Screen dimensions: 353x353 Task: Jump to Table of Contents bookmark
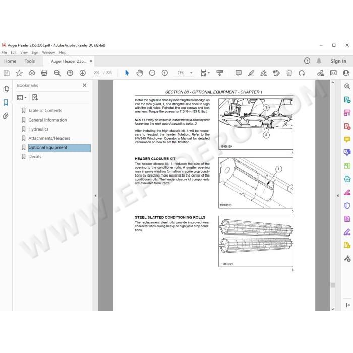tap(45, 110)
